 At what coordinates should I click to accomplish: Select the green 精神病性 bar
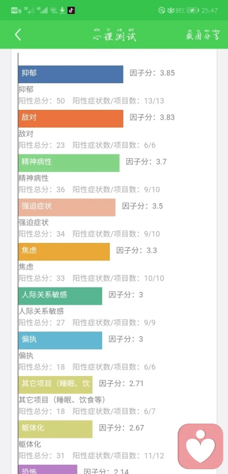68,163
